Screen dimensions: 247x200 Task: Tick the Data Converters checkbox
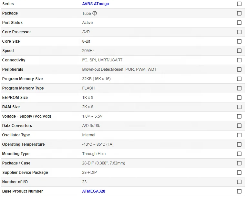click(x=239, y=126)
